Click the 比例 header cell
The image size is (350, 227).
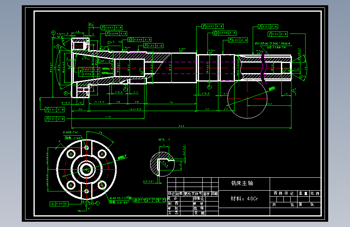click(315, 193)
